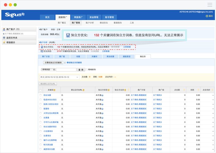This screenshot has height=153, width=216.
Task: Click the keyword search input field
Action: pos(66,70)
